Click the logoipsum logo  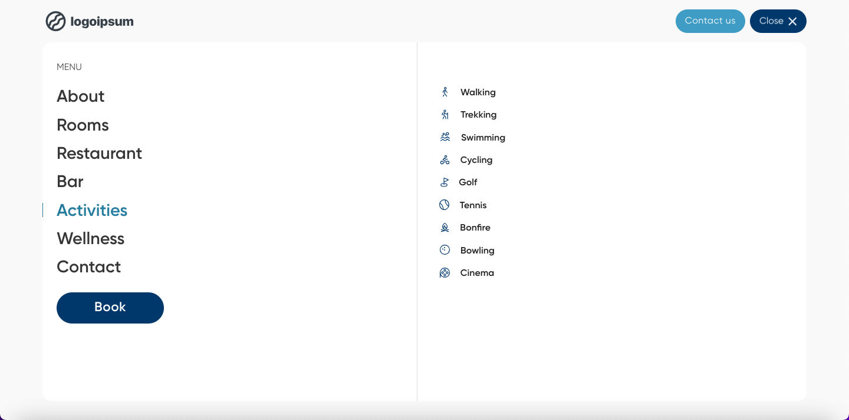click(90, 22)
